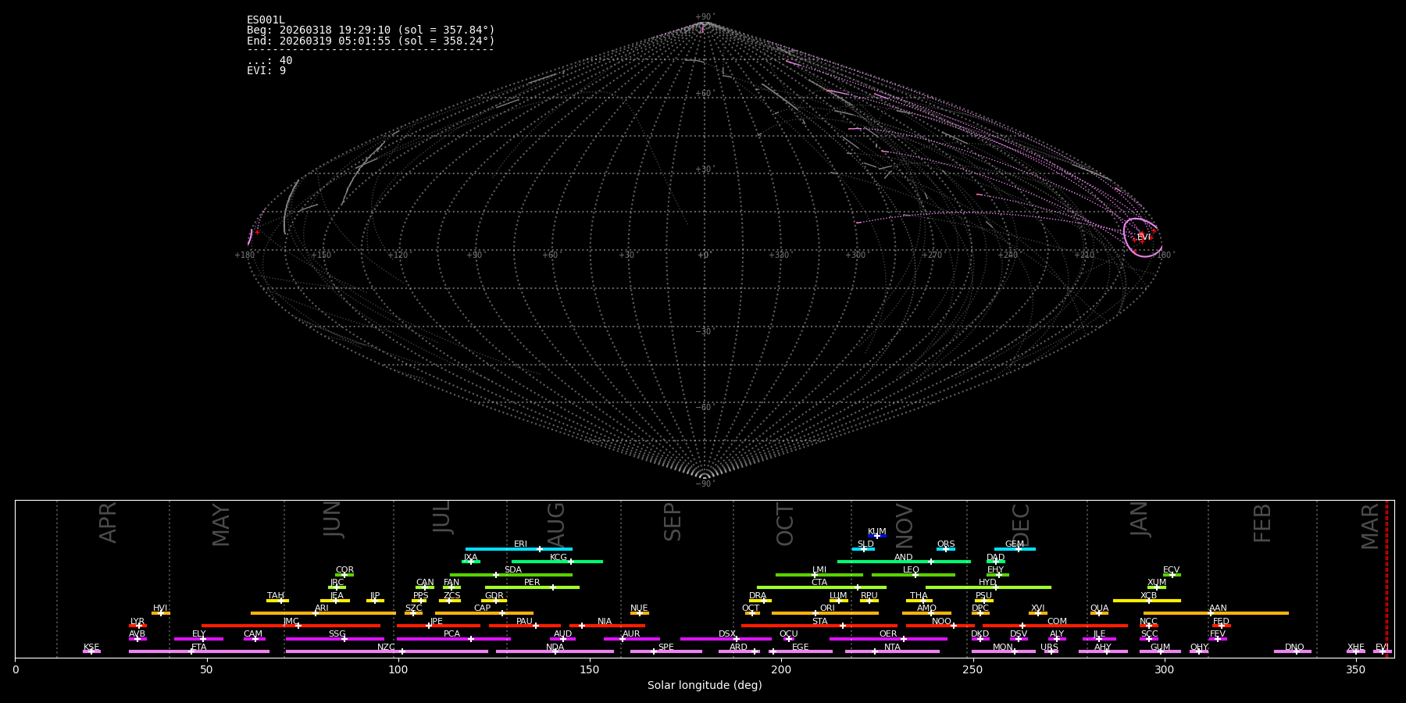Image resolution: width=1406 pixels, height=703 pixels.
Task: Click the red dashed current solar longitude line
Action: 1386,579
